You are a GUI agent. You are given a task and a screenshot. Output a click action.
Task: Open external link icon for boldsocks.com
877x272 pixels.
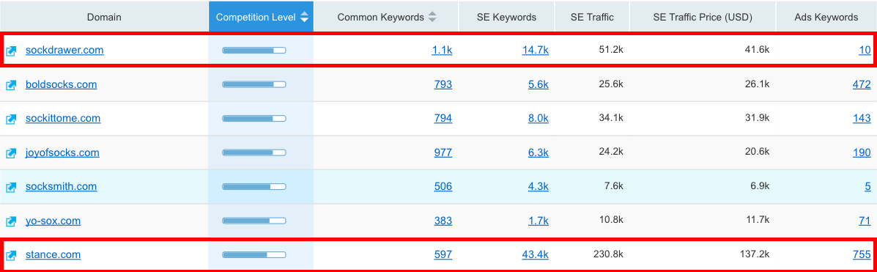[11, 85]
